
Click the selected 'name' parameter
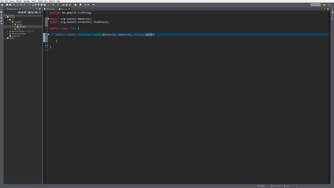pyautogui.click(x=148, y=34)
